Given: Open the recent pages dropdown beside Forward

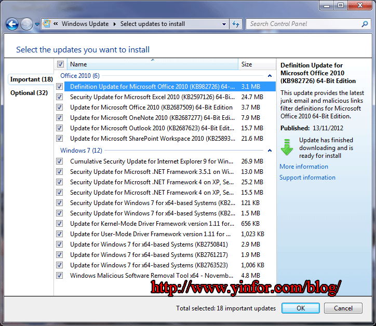Looking at the screenshot, I should pyautogui.click(x=37, y=24).
